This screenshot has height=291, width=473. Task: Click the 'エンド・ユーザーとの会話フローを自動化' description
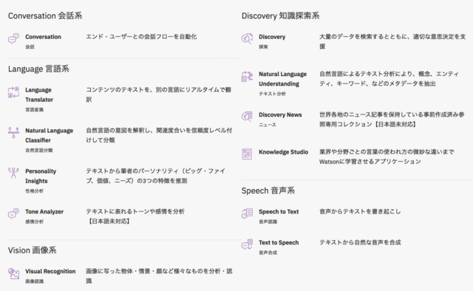(141, 36)
